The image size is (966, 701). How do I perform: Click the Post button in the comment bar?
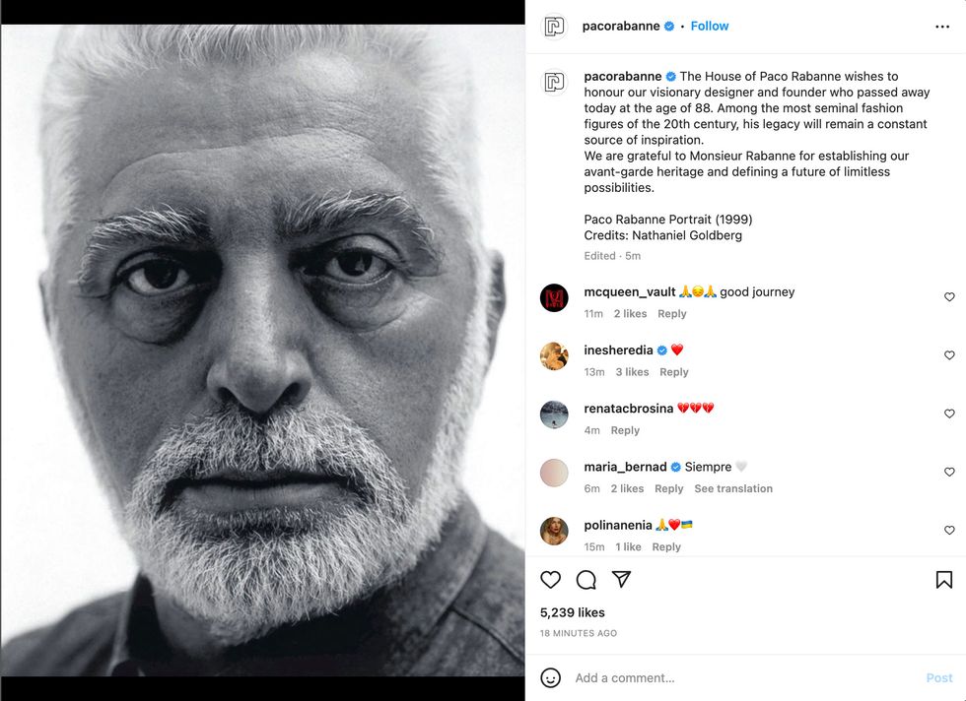[x=938, y=677]
